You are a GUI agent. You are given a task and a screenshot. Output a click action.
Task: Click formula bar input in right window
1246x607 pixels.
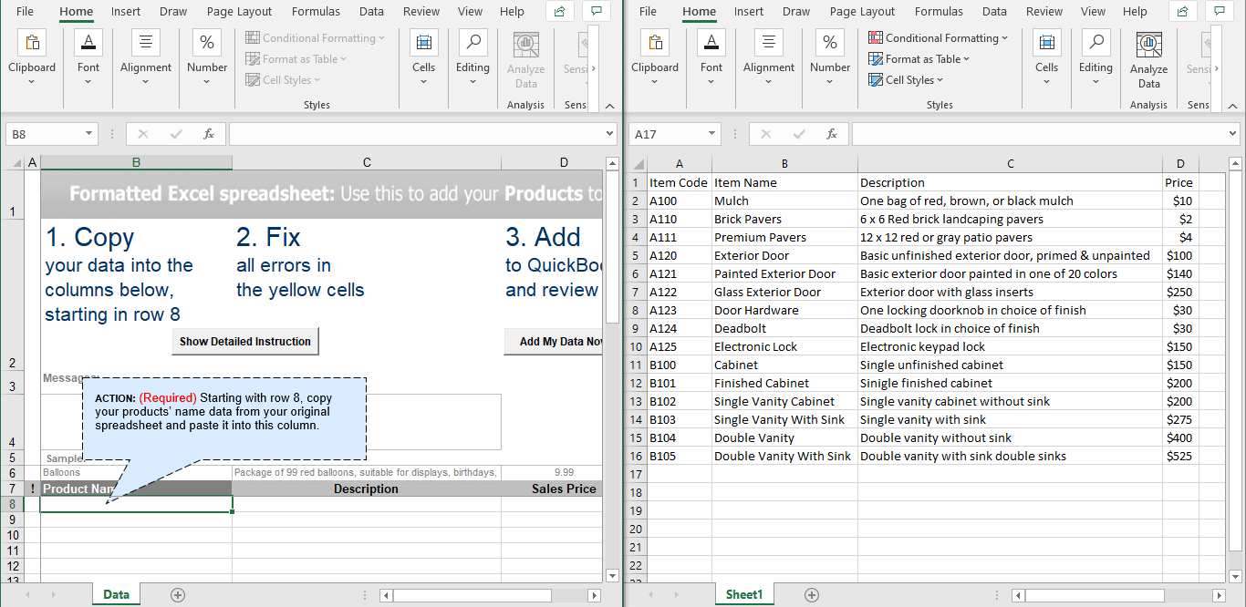pos(1038,134)
